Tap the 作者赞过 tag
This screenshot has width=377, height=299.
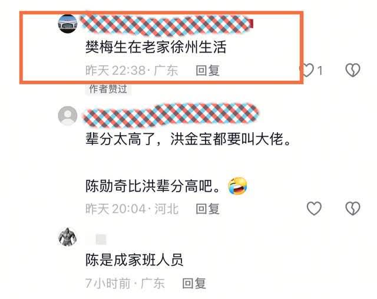(x=108, y=89)
